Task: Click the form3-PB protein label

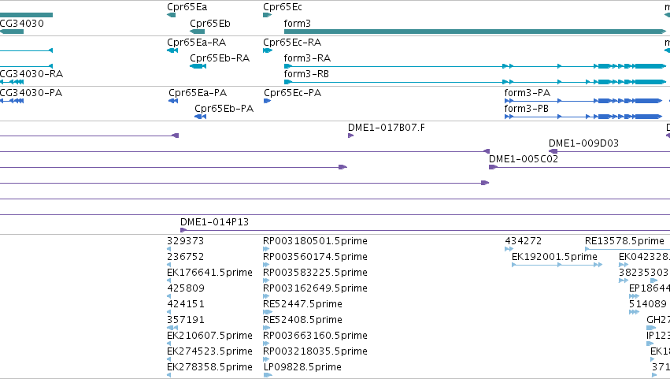Action: (527, 109)
